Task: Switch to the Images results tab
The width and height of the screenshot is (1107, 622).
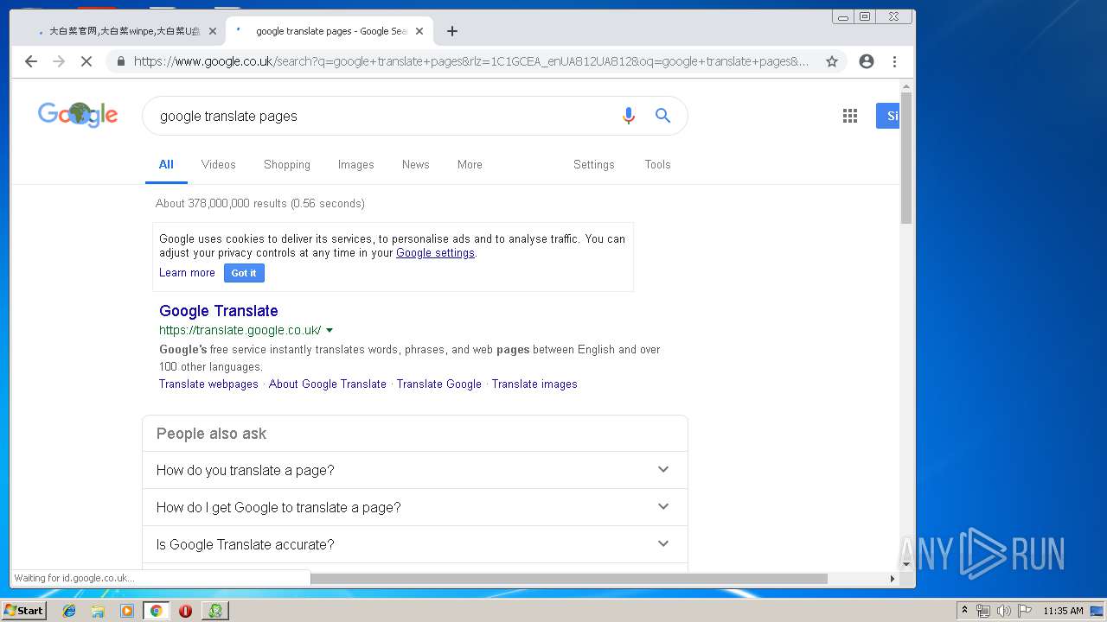Action: click(356, 164)
